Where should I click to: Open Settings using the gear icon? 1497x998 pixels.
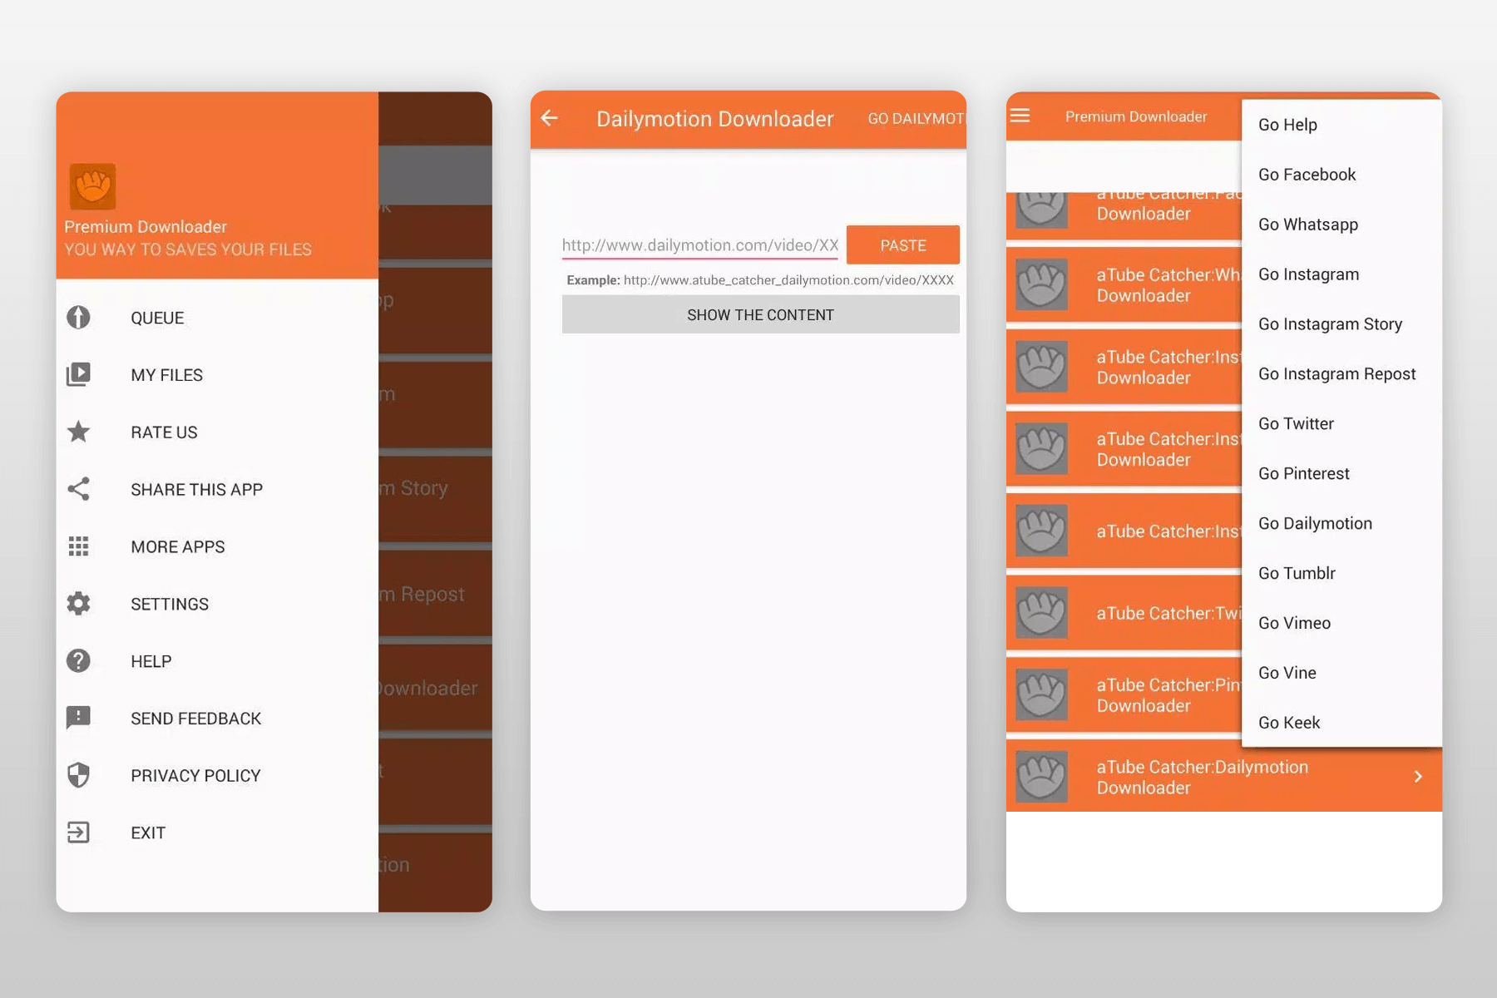click(x=78, y=604)
